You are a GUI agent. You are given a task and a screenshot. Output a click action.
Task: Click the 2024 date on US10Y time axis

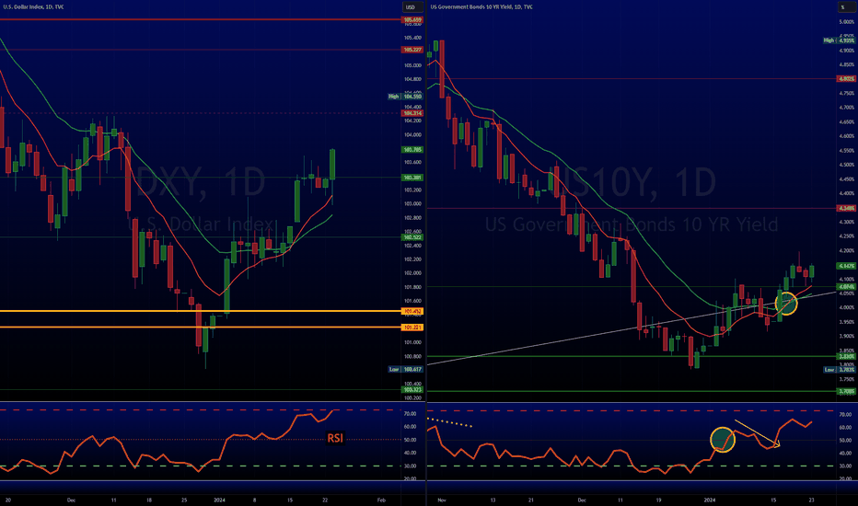coord(710,500)
